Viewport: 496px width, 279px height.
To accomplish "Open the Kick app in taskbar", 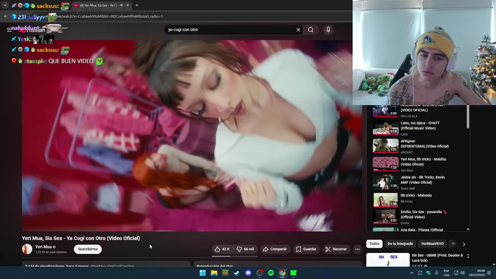I will (294, 273).
